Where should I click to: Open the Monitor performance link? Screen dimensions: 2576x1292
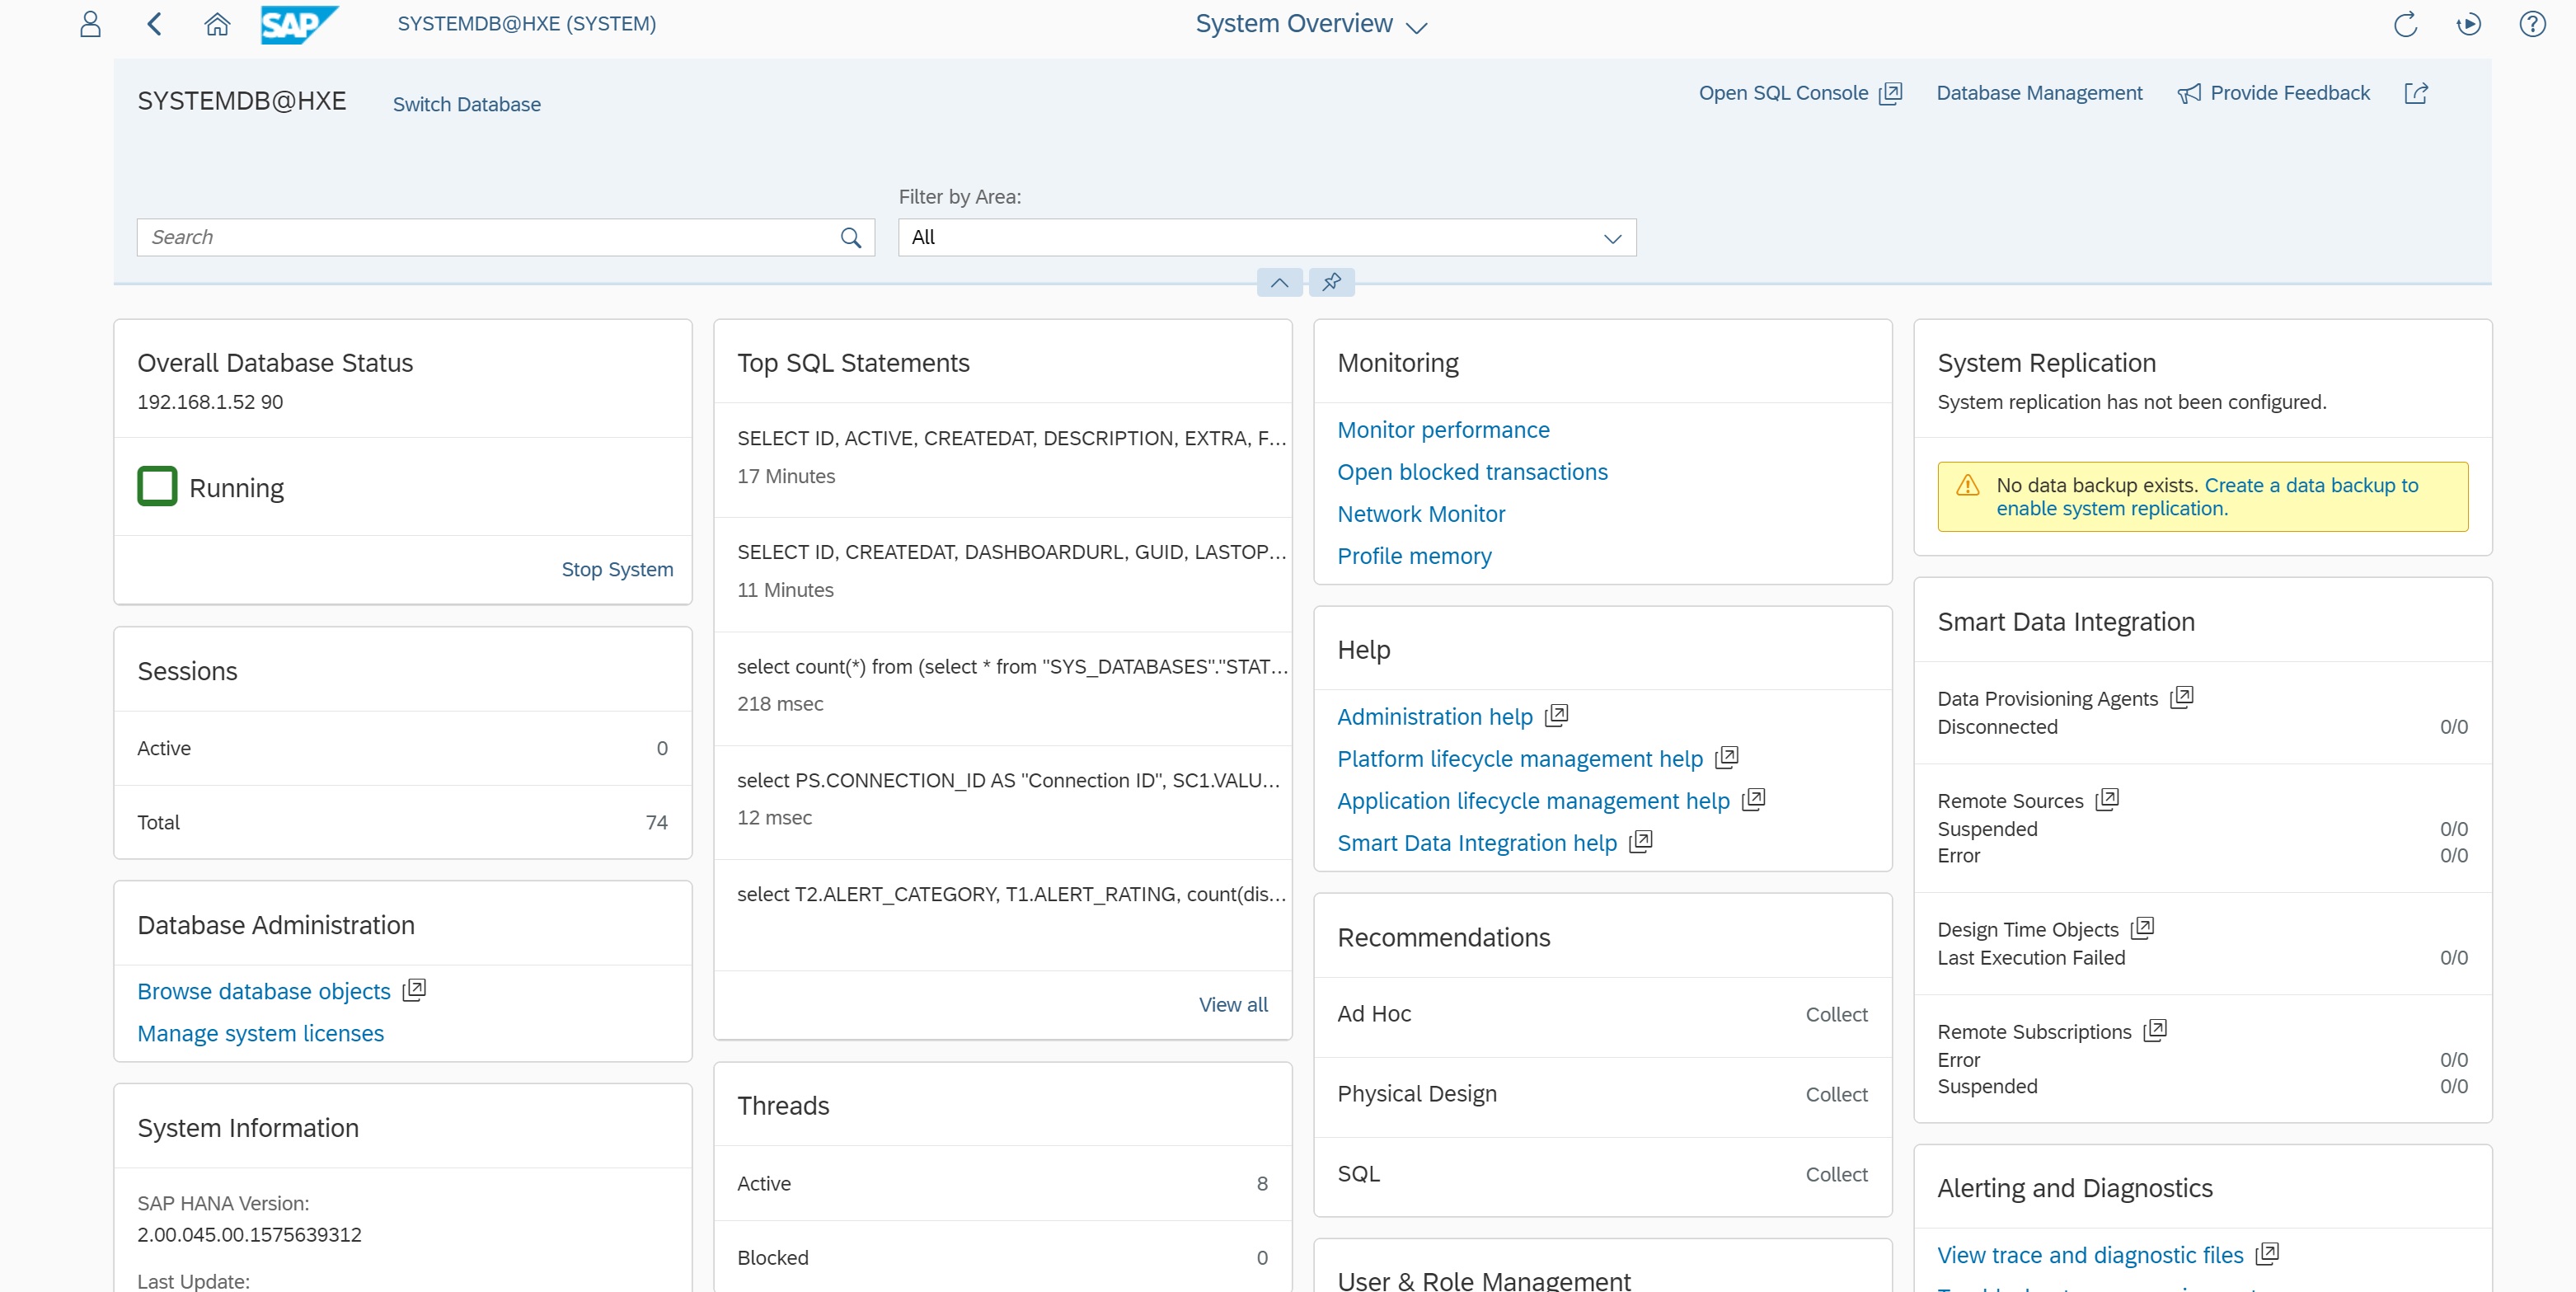[1442, 430]
